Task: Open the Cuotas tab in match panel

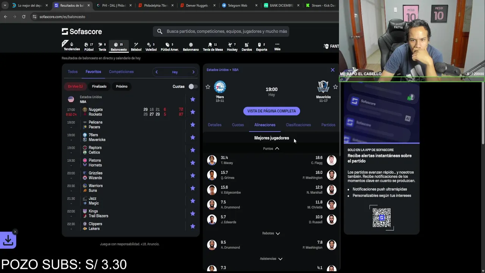Action: 238,125
